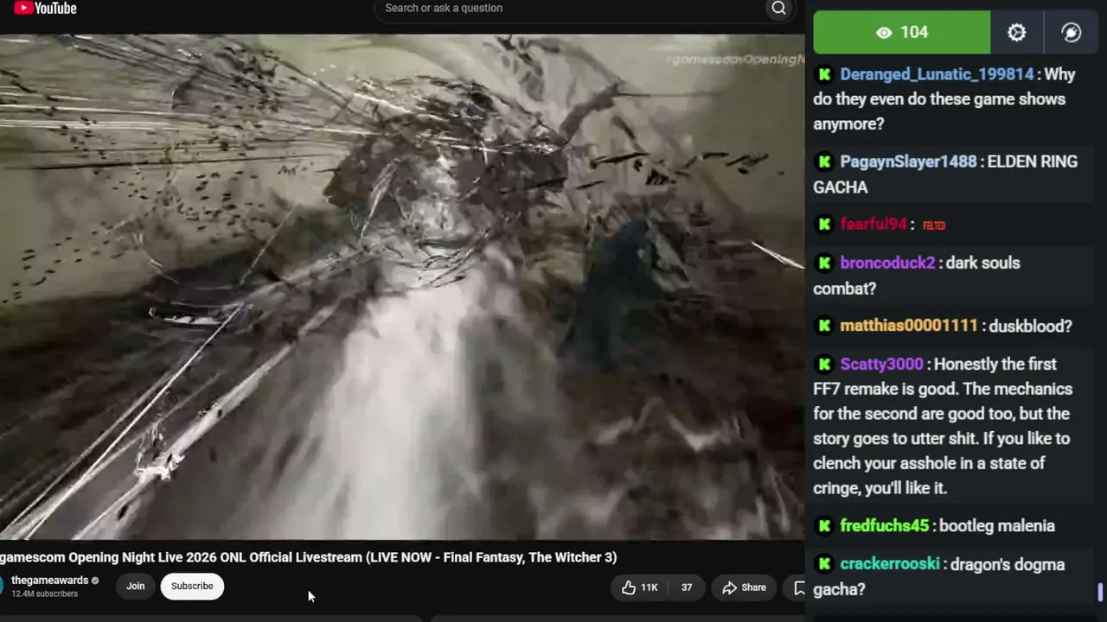Click the plug icon beside the settings gear
Viewport: 1107px width, 622px height.
[x=1071, y=33]
